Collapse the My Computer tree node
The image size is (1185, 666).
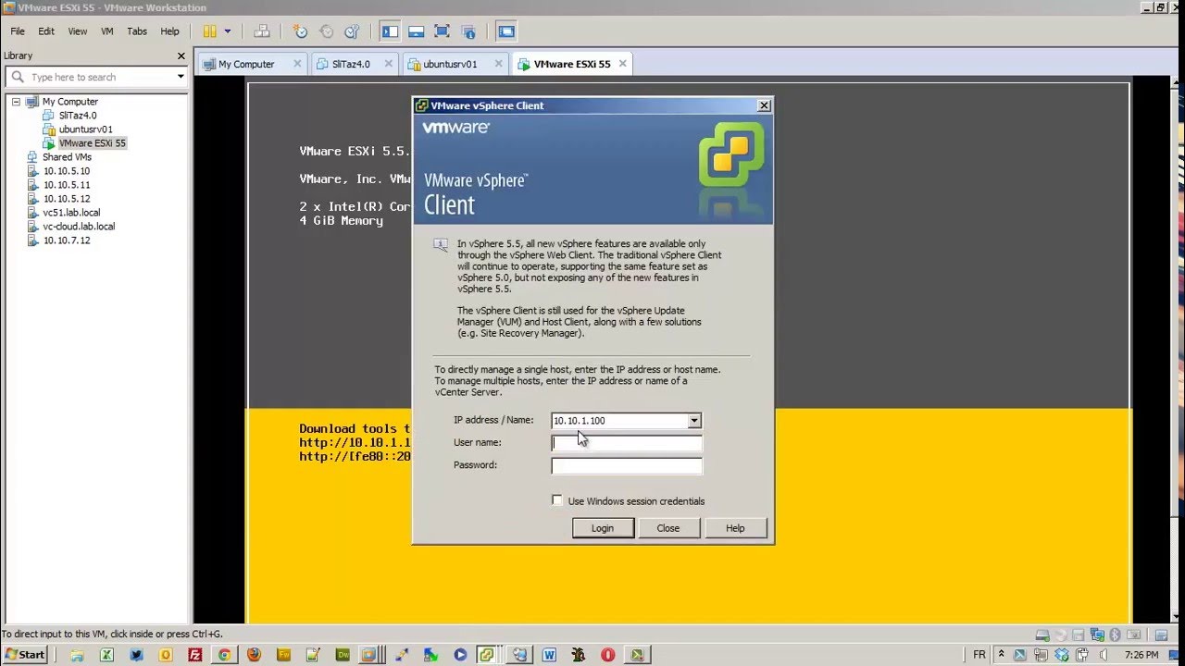[x=16, y=102]
